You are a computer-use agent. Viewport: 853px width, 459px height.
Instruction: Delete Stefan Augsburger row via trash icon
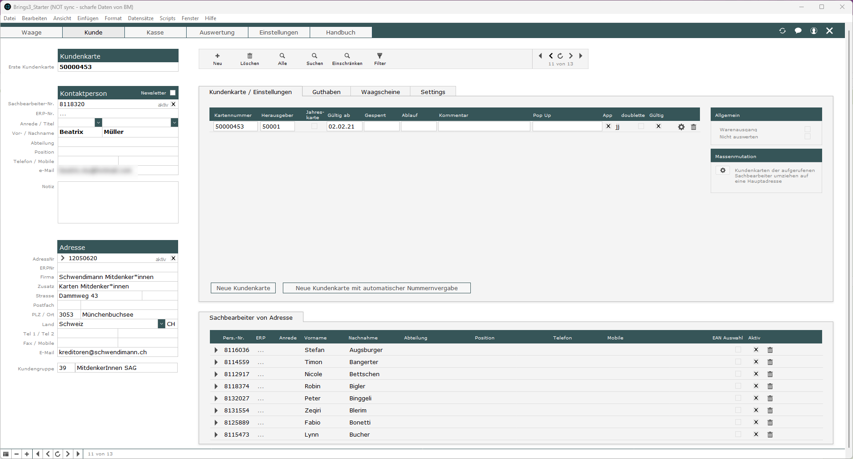(770, 350)
